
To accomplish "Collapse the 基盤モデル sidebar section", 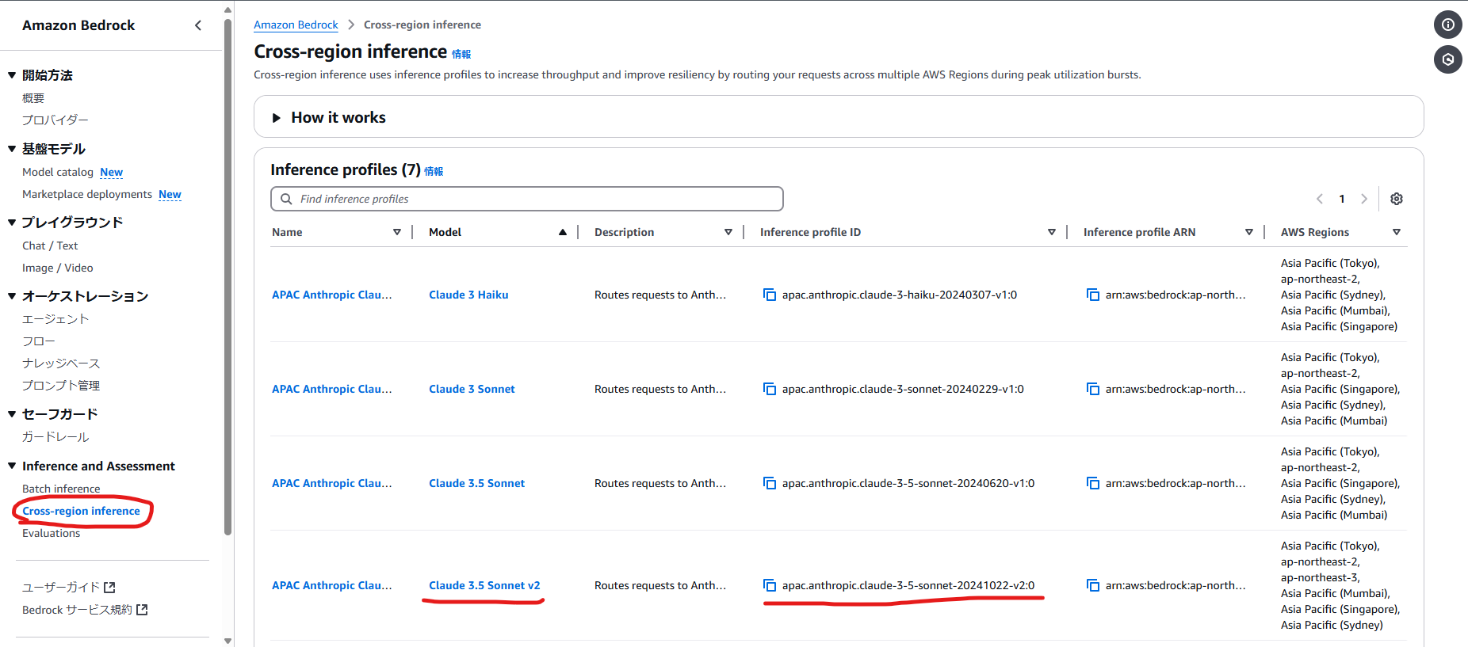I will tap(12, 149).
